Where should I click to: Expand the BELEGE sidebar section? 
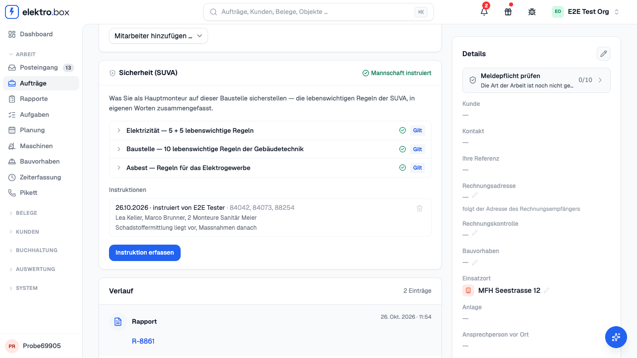[41, 213]
